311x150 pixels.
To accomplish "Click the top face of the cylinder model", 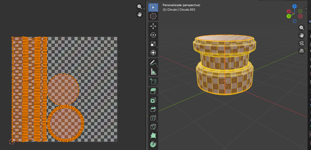I will click(x=225, y=38).
